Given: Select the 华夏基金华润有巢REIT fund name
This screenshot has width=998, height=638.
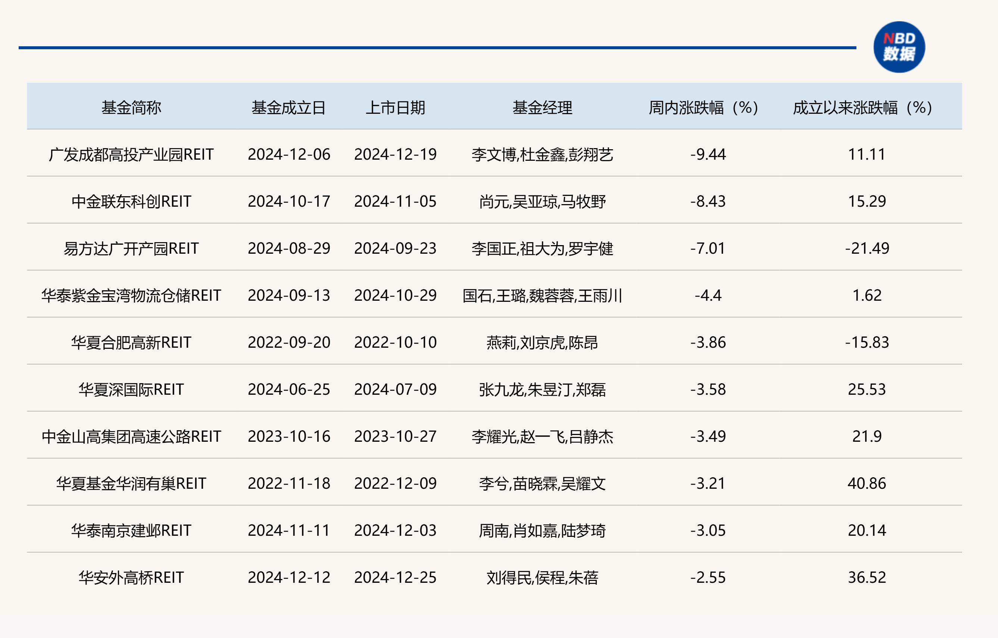Looking at the screenshot, I should tap(131, 484).
